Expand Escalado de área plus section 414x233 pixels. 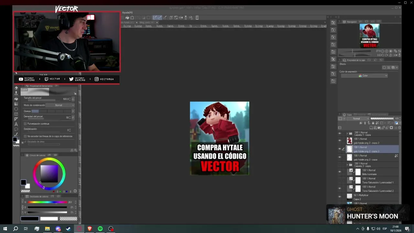point(23,142)
